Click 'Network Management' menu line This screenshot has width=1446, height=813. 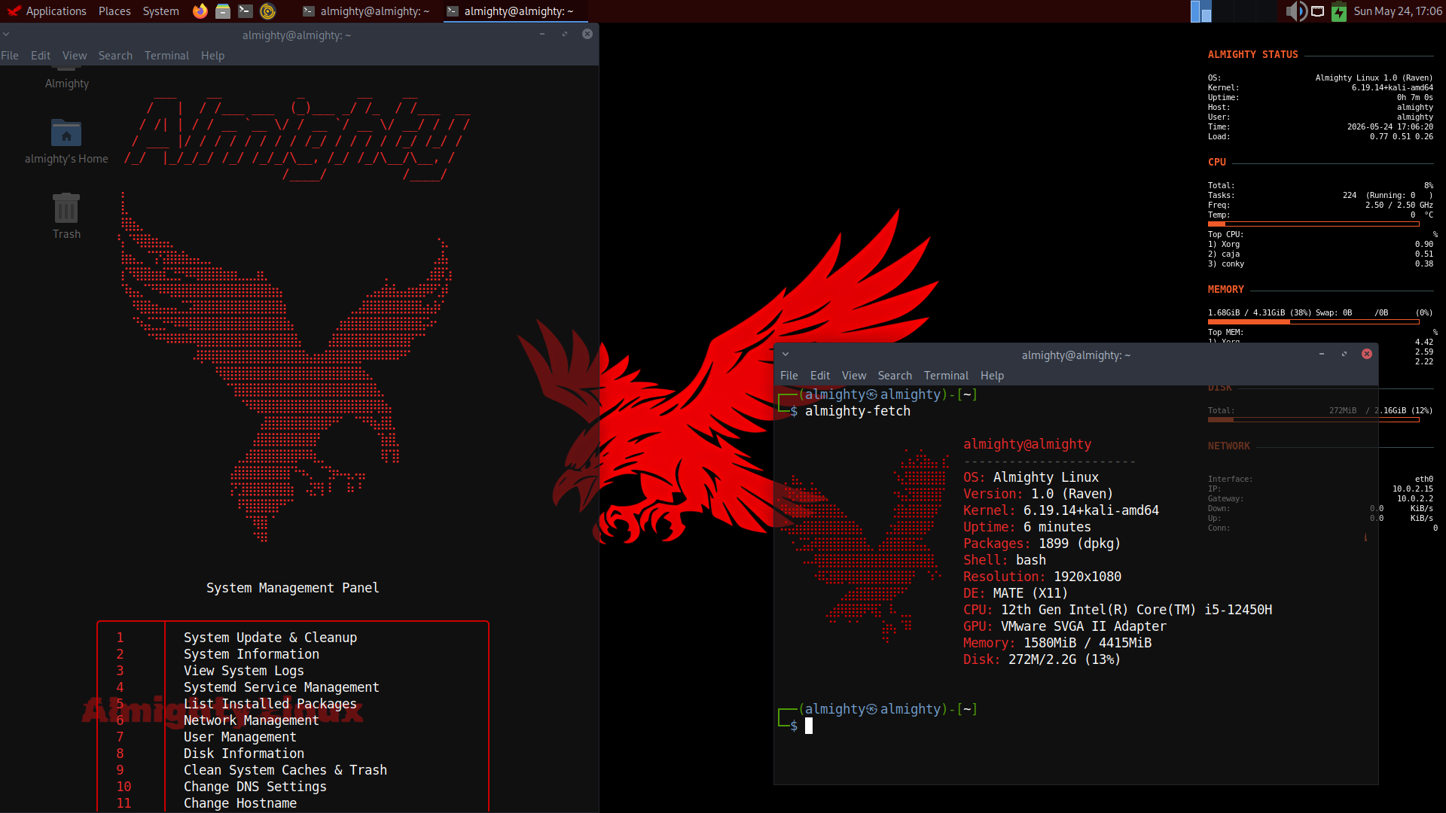point(252,720)
